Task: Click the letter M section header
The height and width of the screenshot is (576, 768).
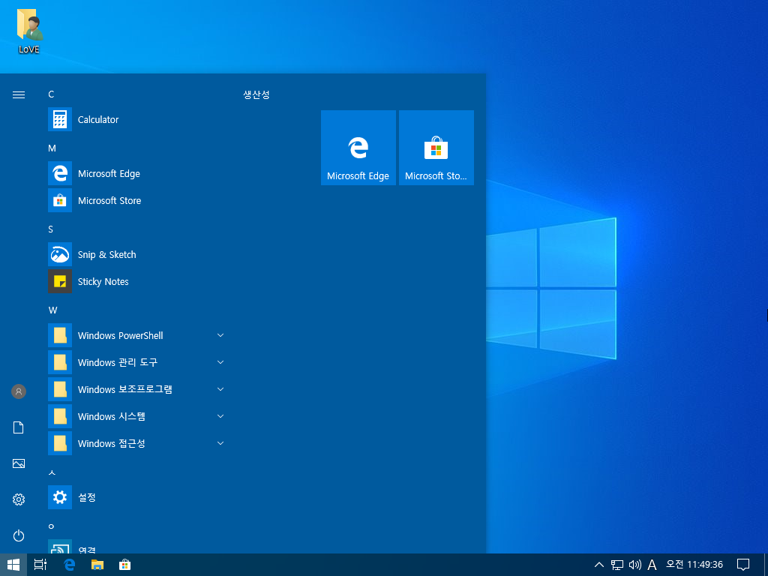Action: (52, 148)
